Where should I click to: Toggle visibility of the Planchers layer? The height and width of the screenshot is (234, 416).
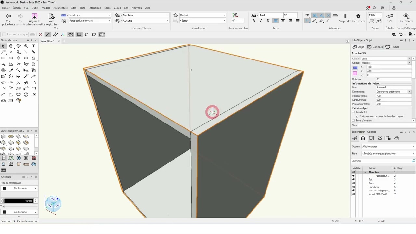coord(354,187)
